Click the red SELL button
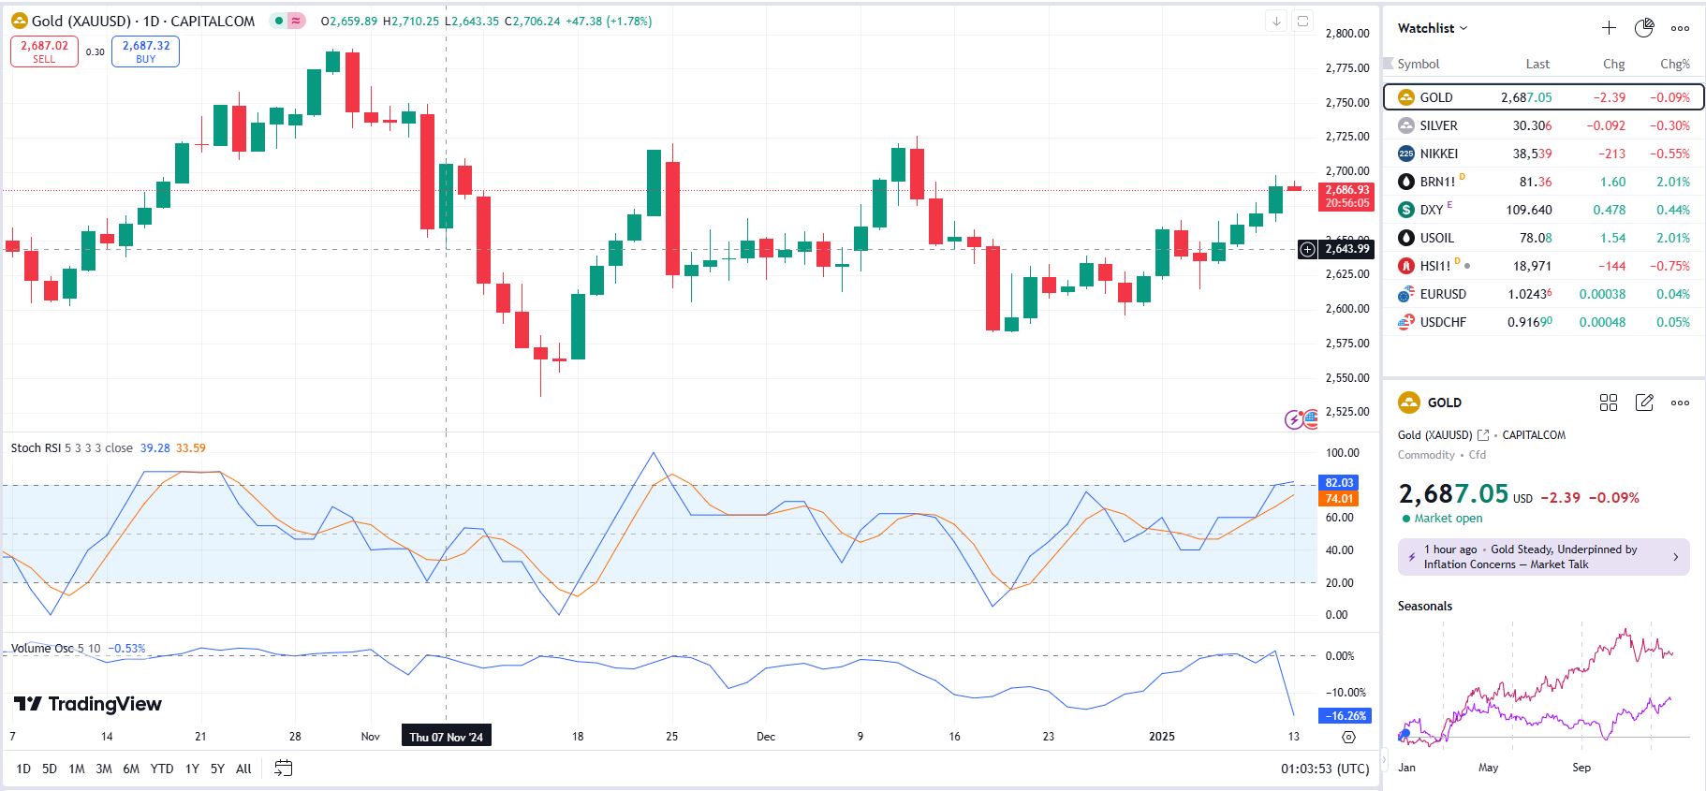The height and width of the screenshot is (791, 1706). [44, 51]
